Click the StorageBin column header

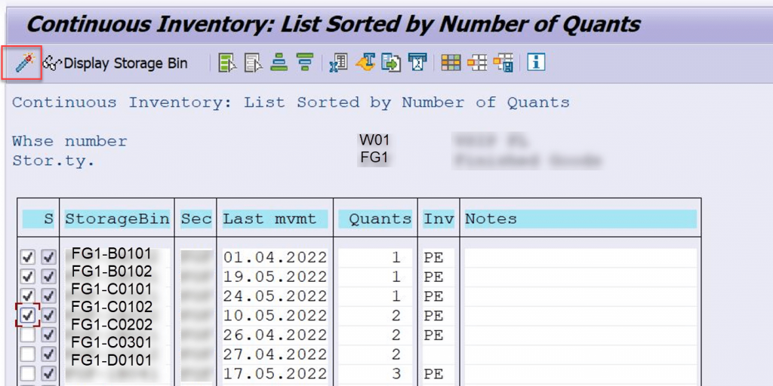pos(117,219)
